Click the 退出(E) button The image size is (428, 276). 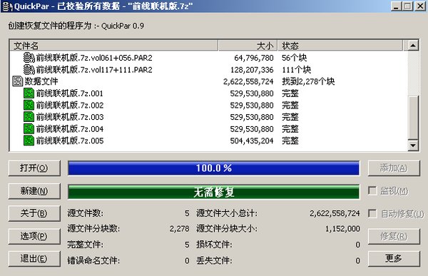pos(34,259)
